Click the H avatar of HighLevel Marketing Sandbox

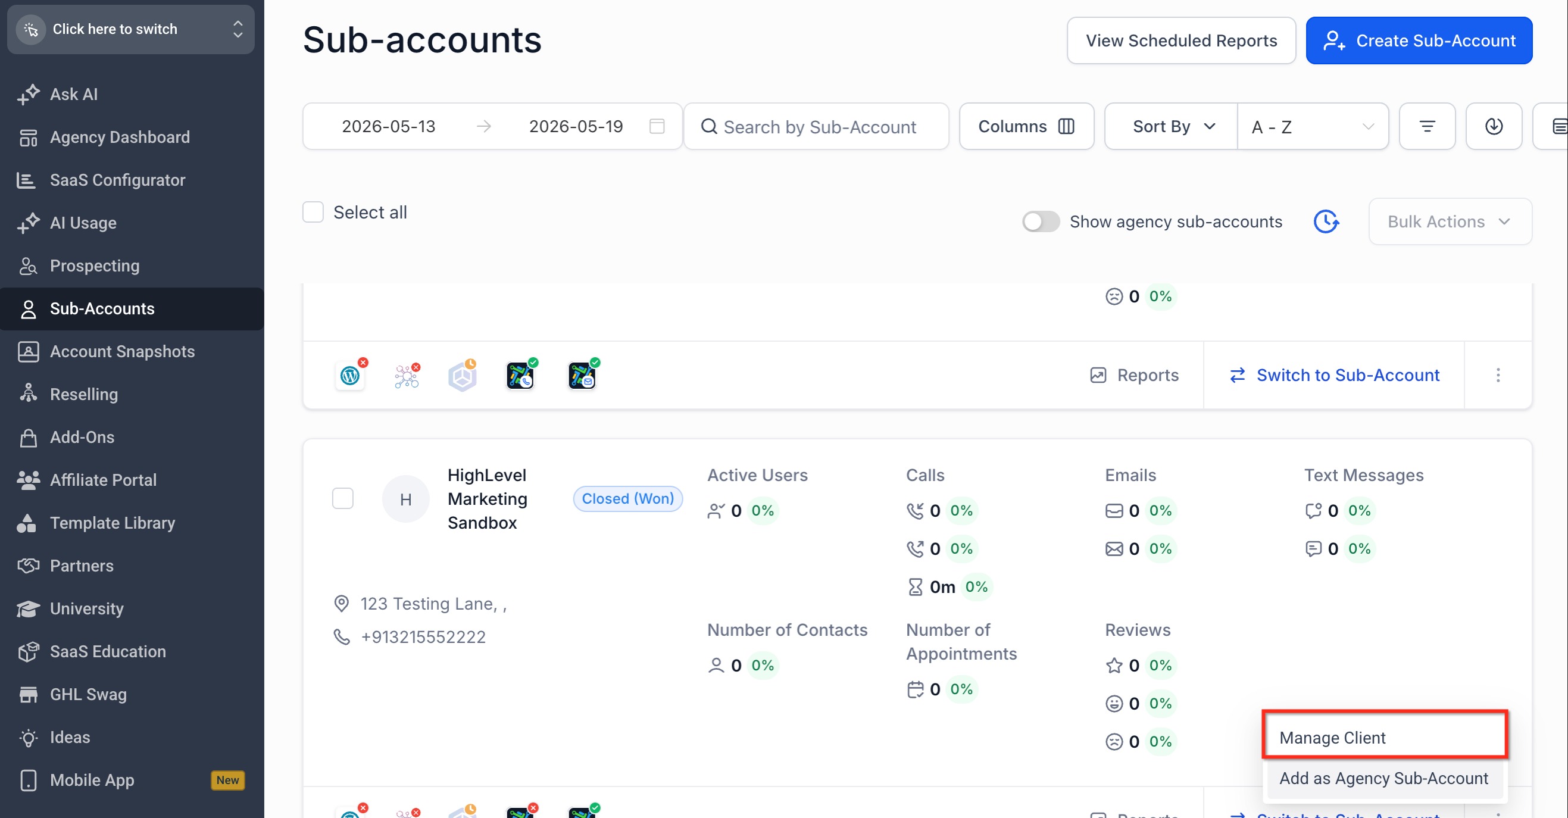coord(405,499)
